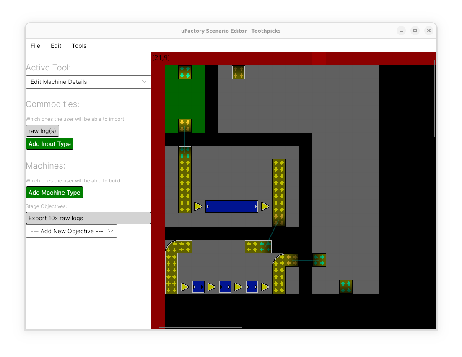Open the Edit menu
This screenshot has height=357, width=462.
point(56,46)
